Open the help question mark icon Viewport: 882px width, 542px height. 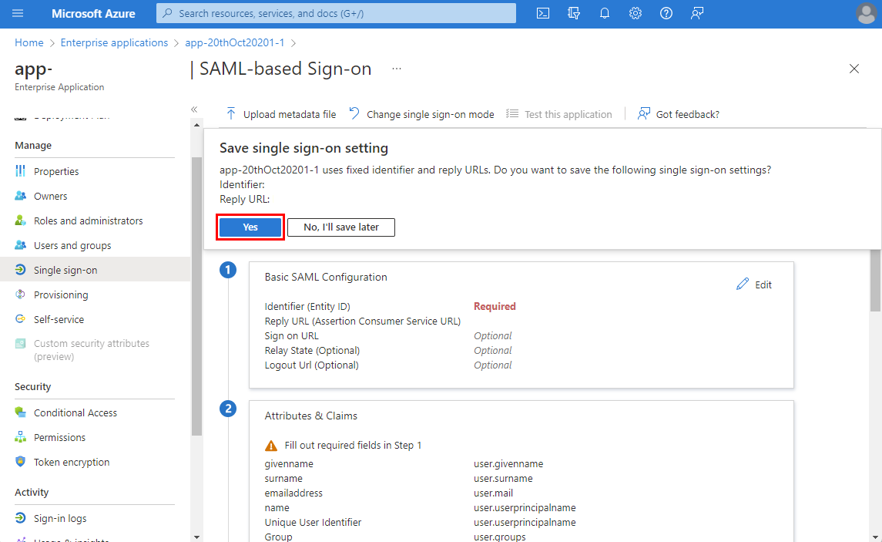pyautogui.click(x=666, y=13)
